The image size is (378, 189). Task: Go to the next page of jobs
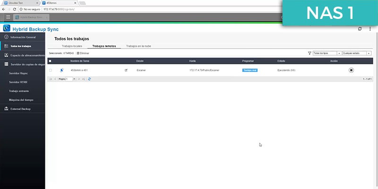79,79
